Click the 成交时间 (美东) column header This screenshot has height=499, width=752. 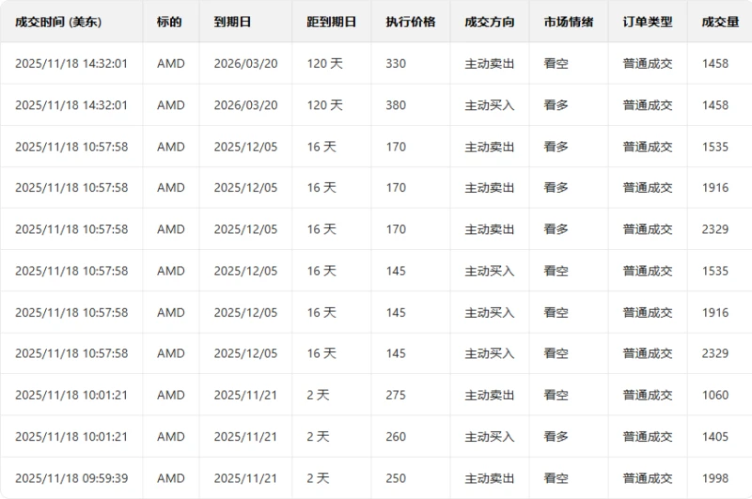[58, 22]
